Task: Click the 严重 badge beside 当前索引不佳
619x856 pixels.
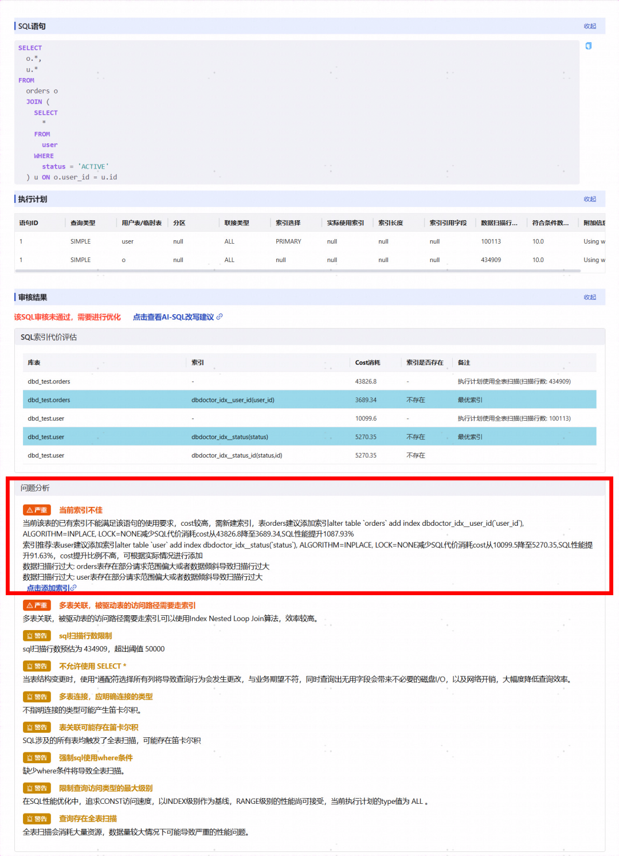Action: point(36,510)
